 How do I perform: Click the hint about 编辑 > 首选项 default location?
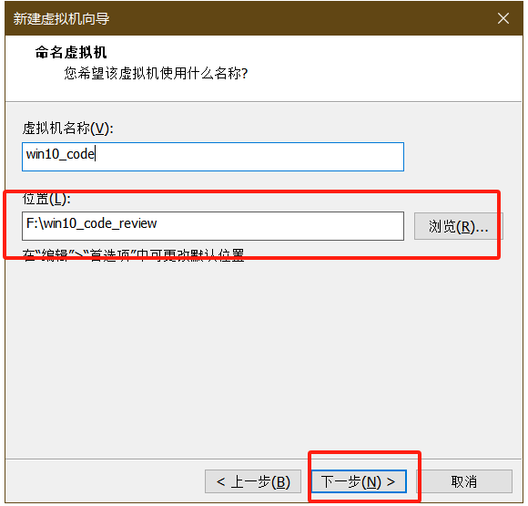(x=133, y=254)
